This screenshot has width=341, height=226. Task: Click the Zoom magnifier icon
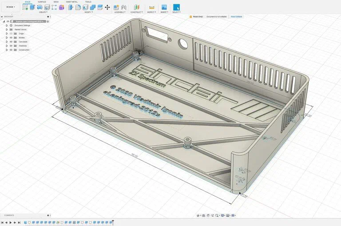tap(212, 215)
